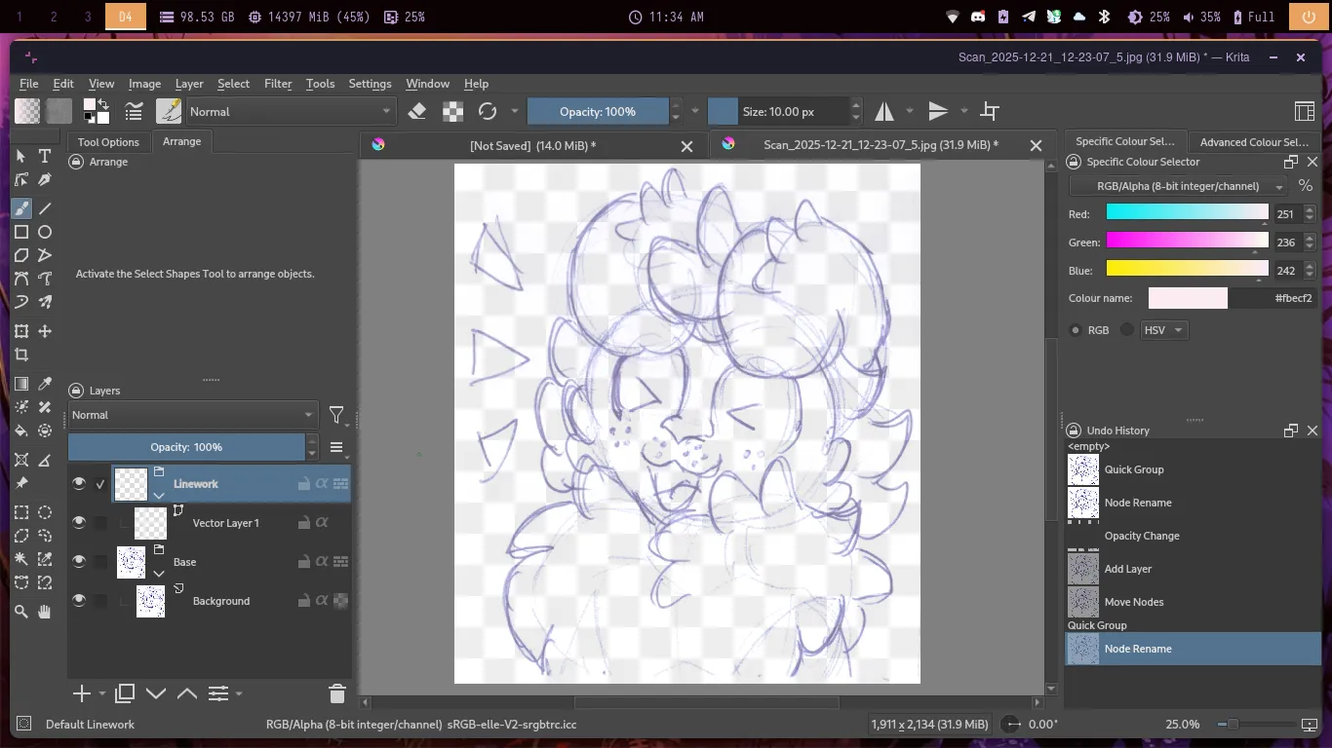Select the Crop tool

(x=21, y=355)
